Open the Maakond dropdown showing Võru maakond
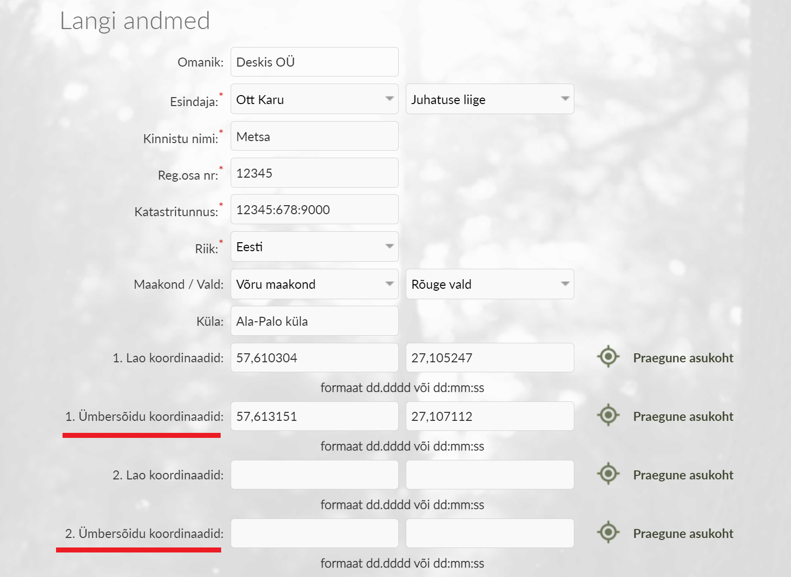 (x=315, y=284)
